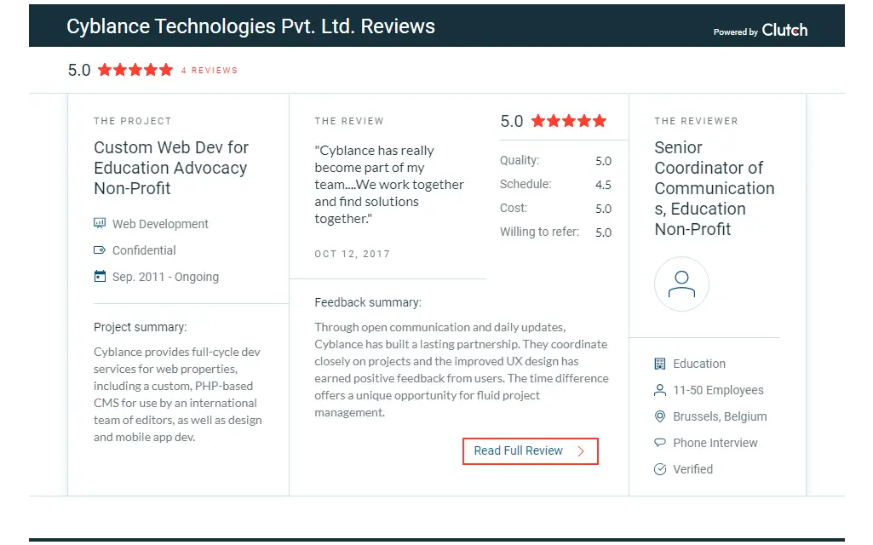The width and height of the screenshot is (873, 545).
Task: Open the Read Full Review link
Action: [x=530, y=451]
